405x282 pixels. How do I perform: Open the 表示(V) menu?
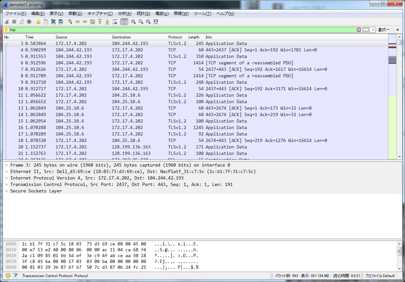coord(56,14)
